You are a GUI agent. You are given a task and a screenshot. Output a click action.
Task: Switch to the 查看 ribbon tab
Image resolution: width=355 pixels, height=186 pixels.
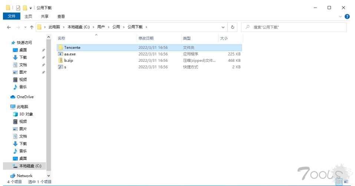[x=61, y=16]
